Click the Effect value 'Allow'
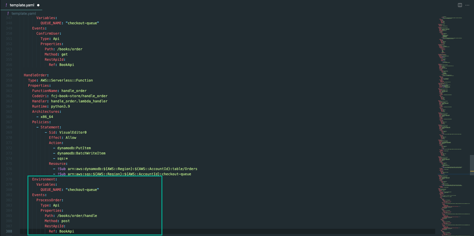The height and width of the screenshot is (236, 474). tap(71, 138)
